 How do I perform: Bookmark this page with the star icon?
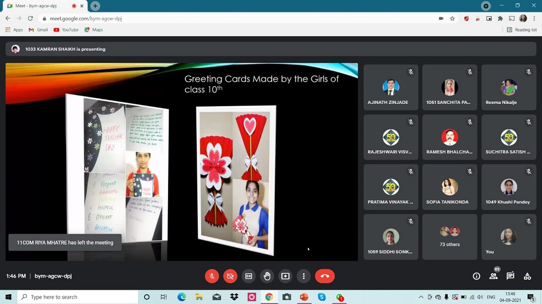[453, 18]
